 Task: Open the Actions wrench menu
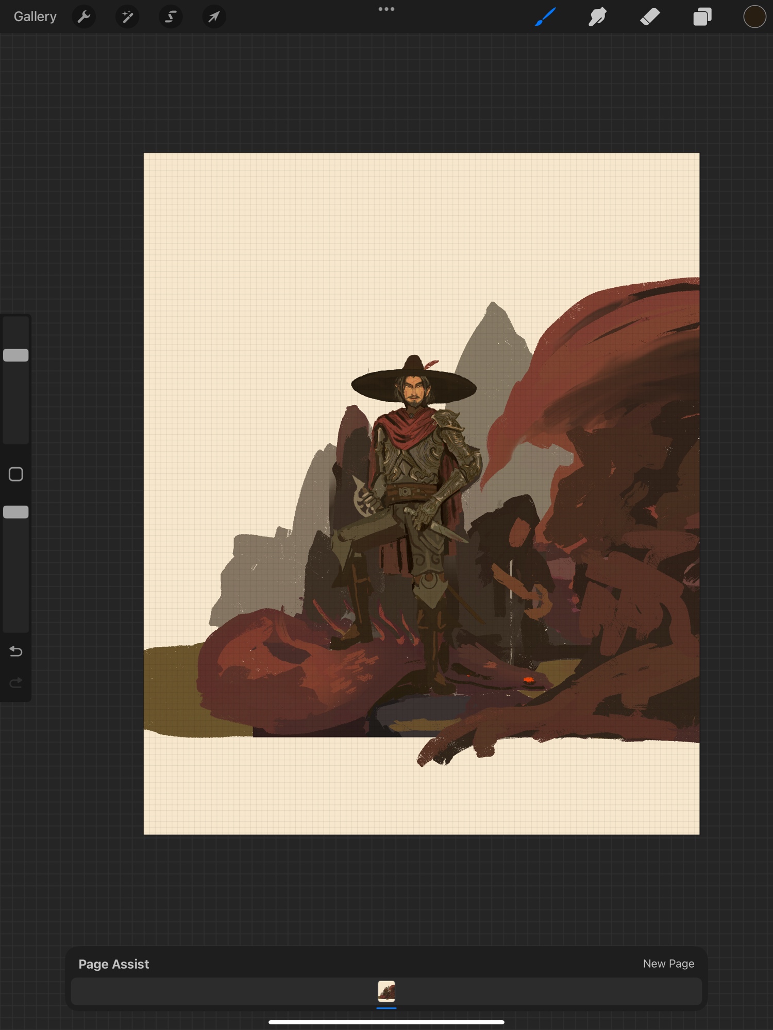(84, 17)
